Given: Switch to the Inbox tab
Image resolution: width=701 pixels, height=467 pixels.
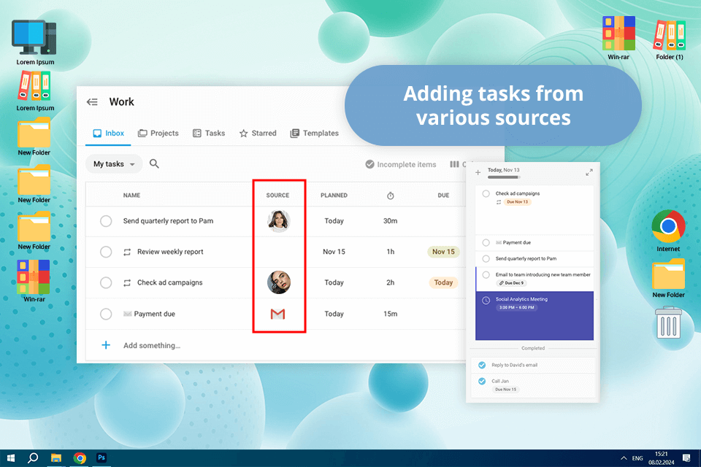Looking at the screenshot, I should coord(109,134).
